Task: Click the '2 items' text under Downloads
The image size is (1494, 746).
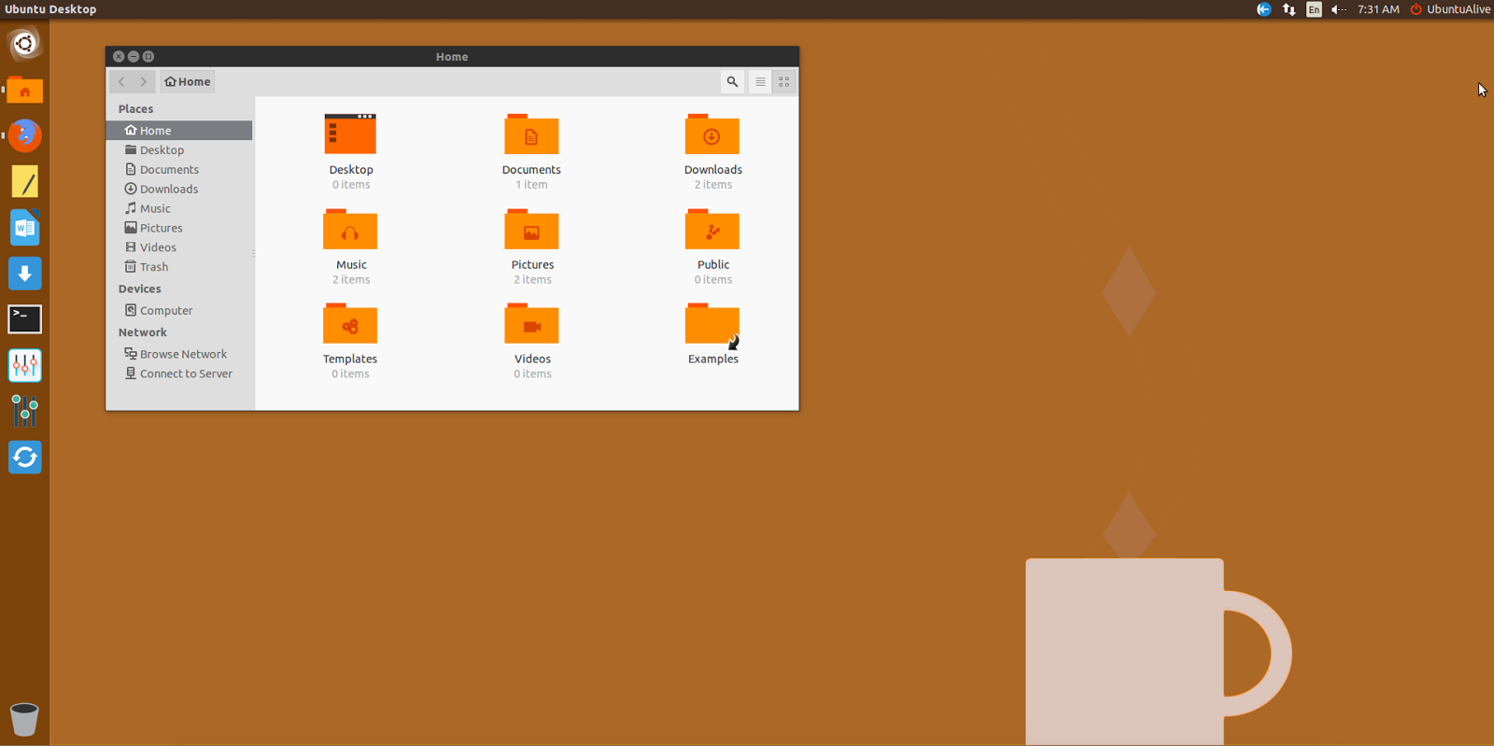Action: pos(713,185)
